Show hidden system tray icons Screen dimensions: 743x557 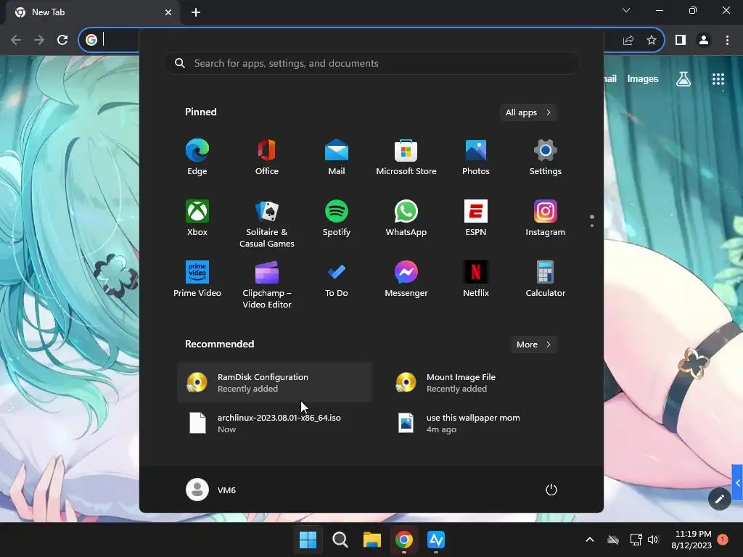[590, 540]
